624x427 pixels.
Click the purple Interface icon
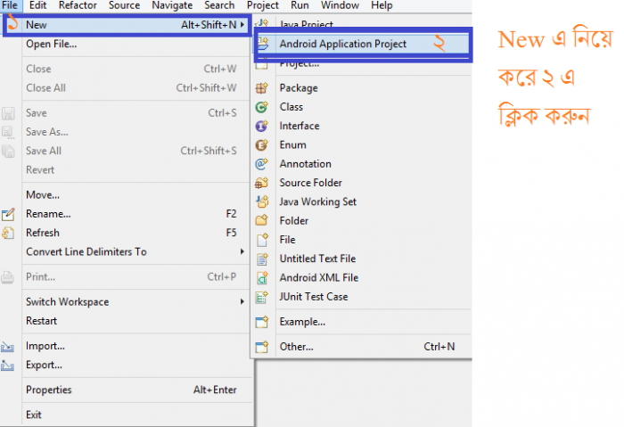point(261,126)
